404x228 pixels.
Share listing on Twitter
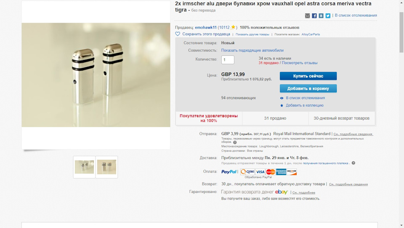(328, 16)
